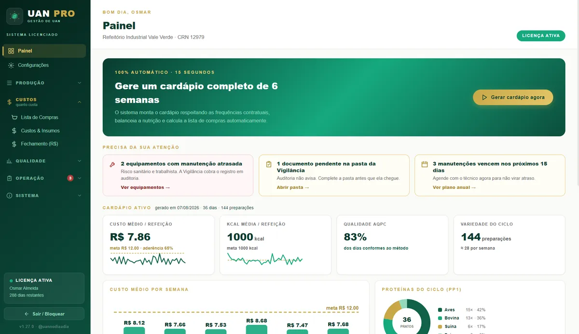This screenshot has width=579, height=334.
Task: Click the Fechamento (R$) dollar icon
Action: [14, 144]
